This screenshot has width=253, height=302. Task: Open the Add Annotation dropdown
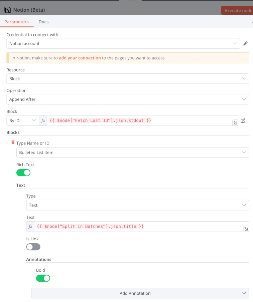[x=140, y=293]
